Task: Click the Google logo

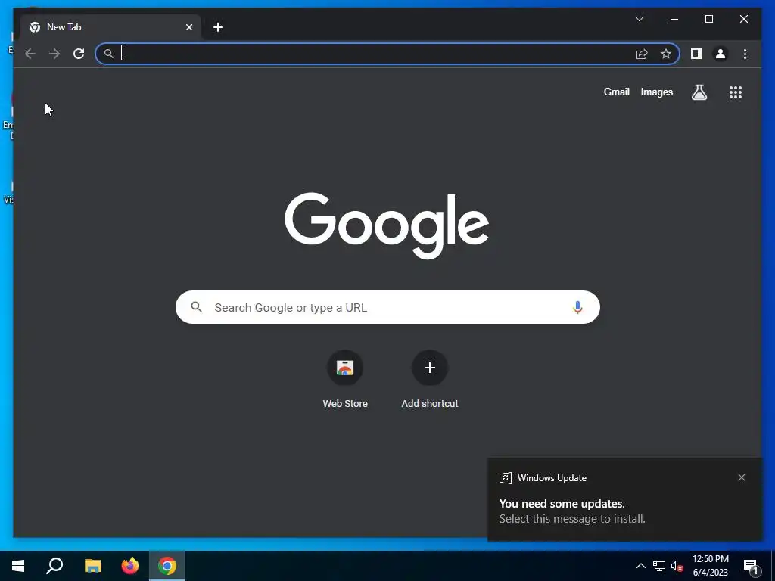Action: click(387, 225)
